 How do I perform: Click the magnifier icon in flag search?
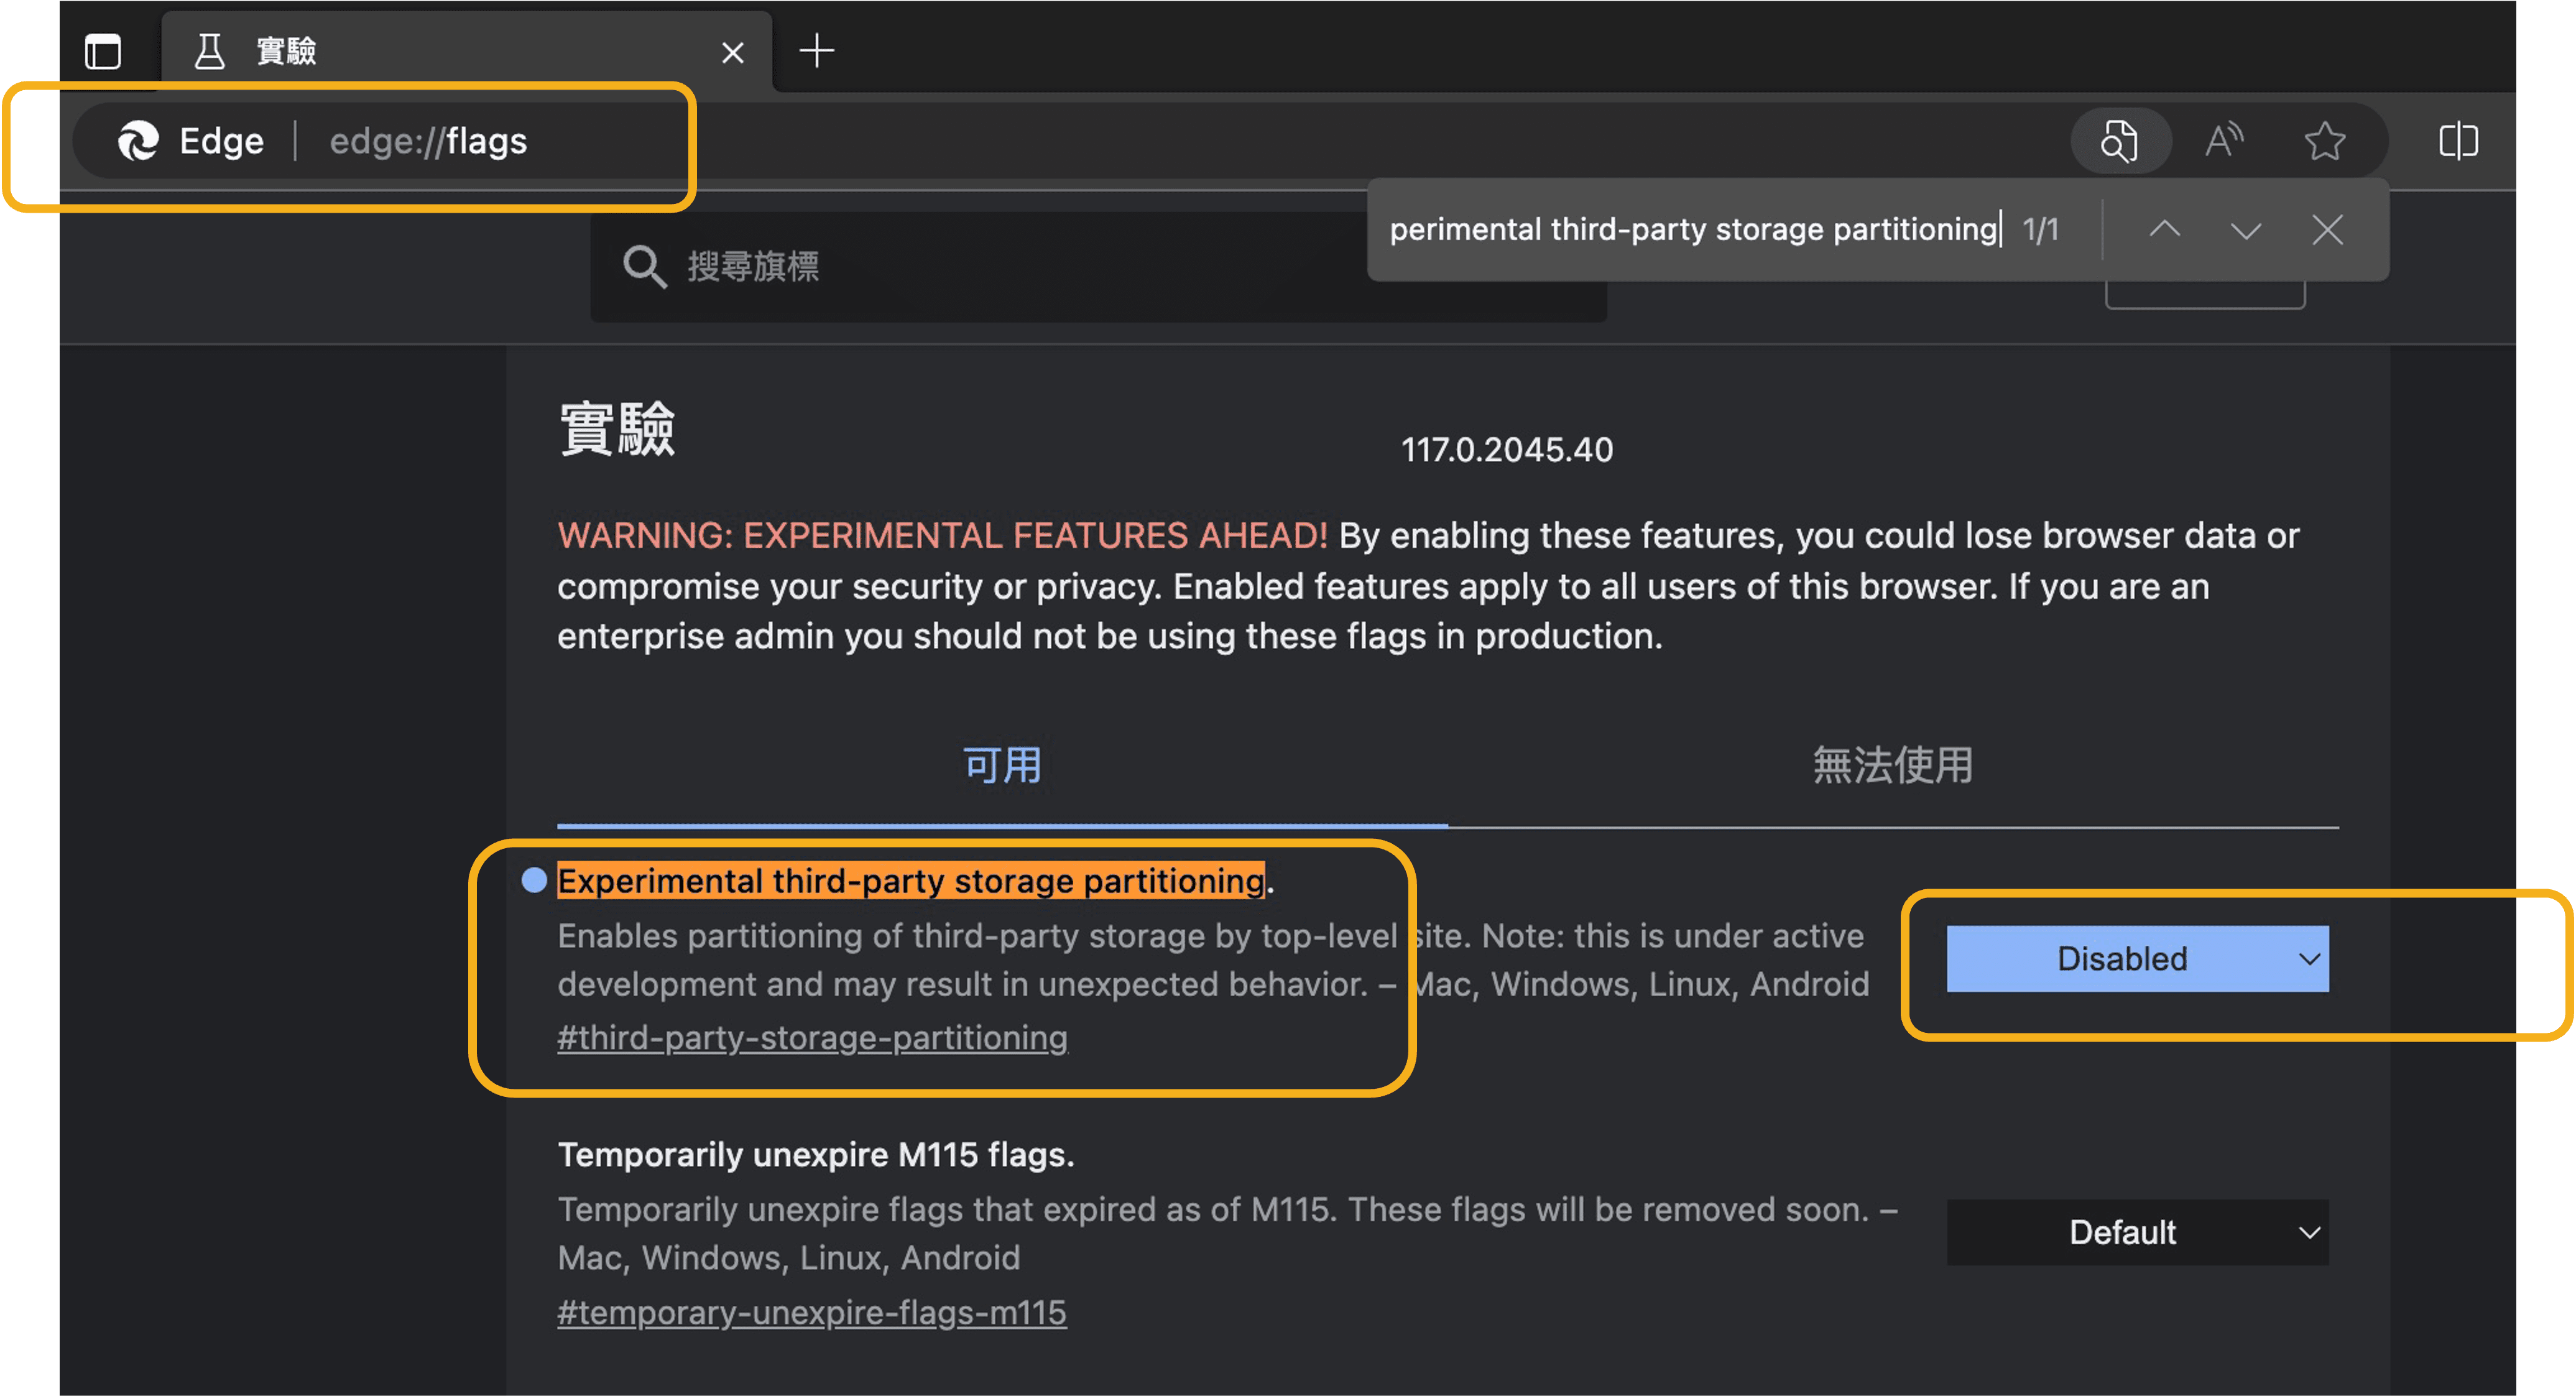click(x=644, y=267)
